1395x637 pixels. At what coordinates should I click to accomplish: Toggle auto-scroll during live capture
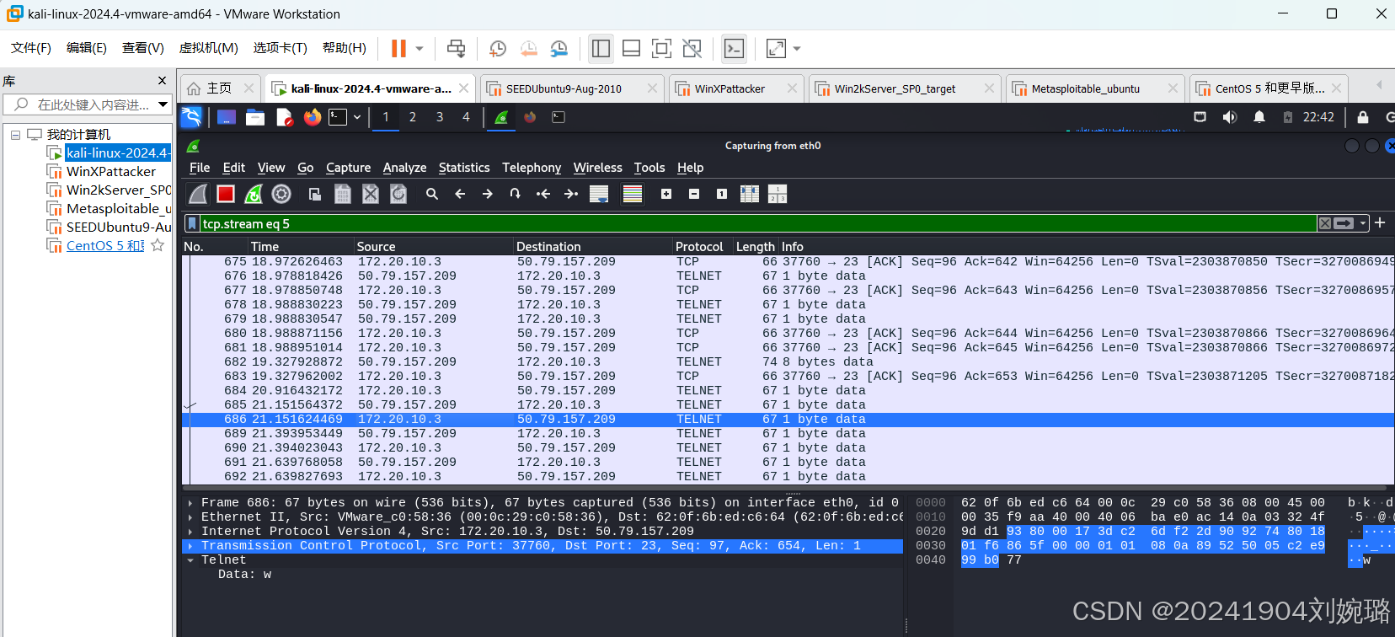pyautogui.click(x=599, y=195)
